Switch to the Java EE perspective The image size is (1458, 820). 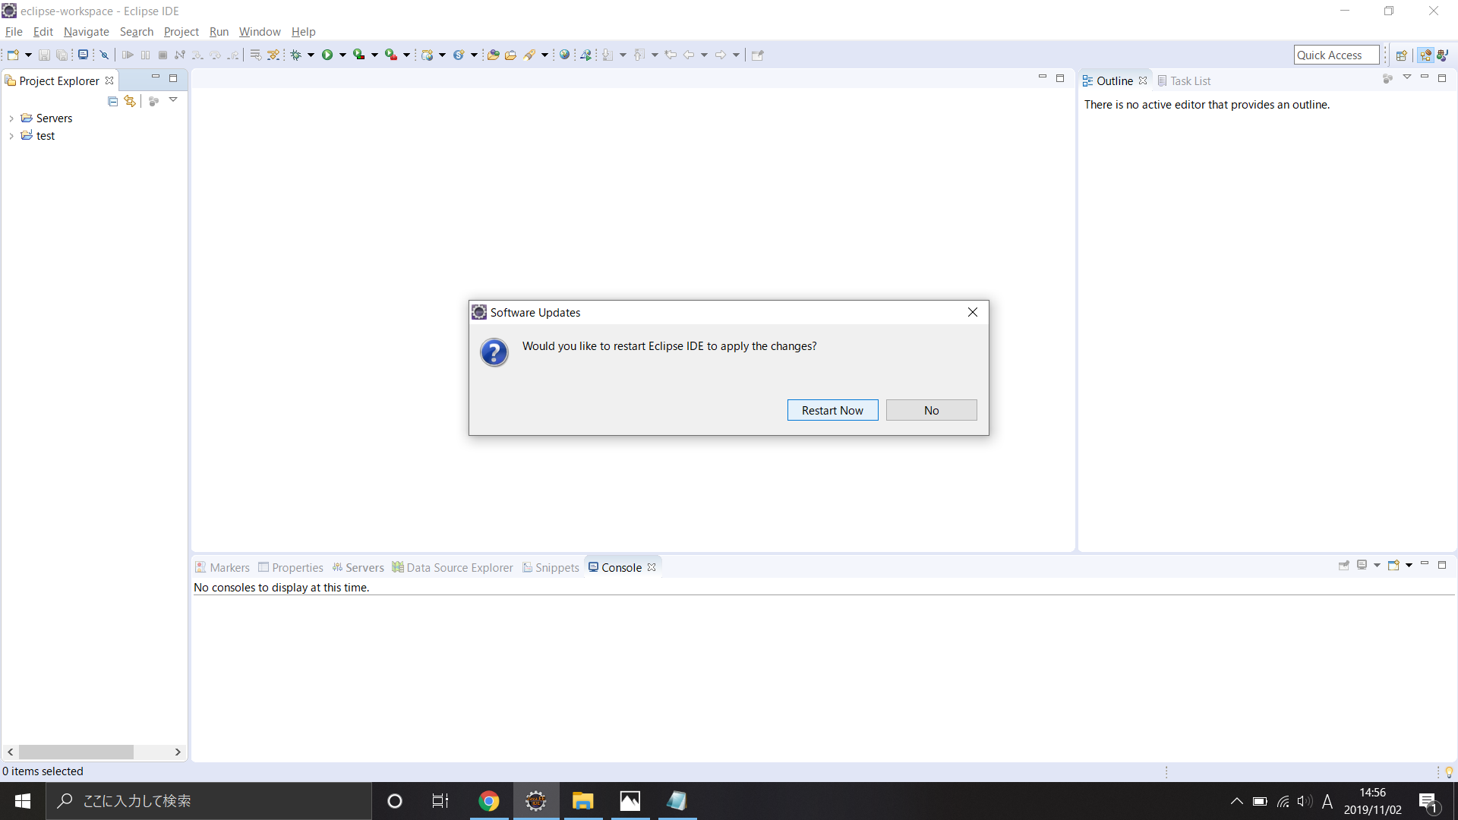1425,55
